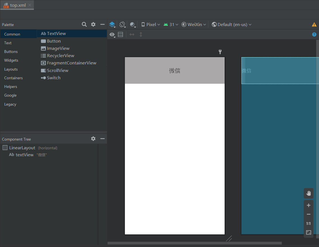The height and width of the screenshot is (247, 319).
Task: Select the Layouts palette category
Action: (x=11, y=69)
